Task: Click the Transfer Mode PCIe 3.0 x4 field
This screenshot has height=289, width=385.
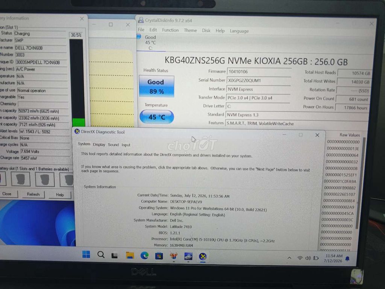Action: (x=258, y=98)
